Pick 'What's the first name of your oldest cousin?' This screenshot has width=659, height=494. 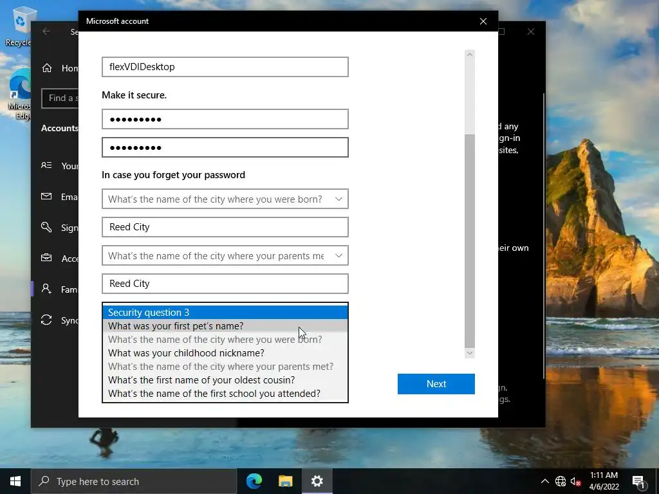point(225,380)
